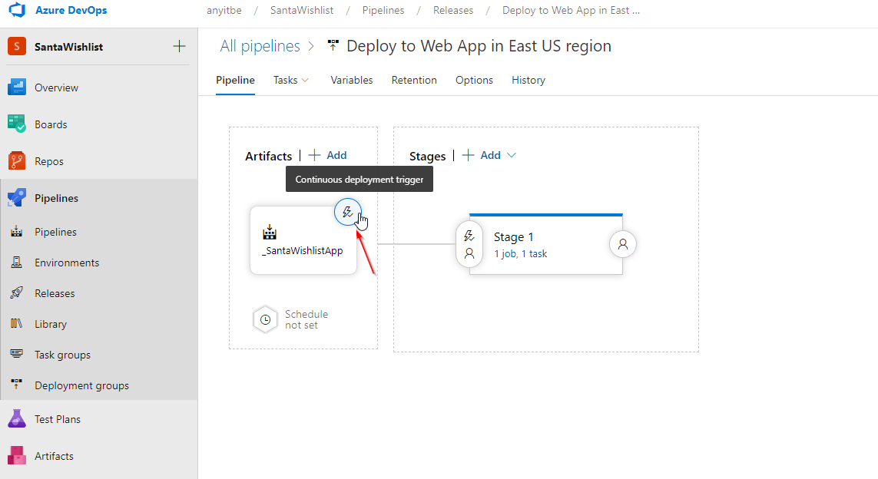Click the Azure DevOps logo icon
Viewport: 878px width, 479px height.
pos(18,10)
